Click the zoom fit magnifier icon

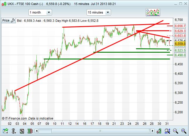pos(167,131)
